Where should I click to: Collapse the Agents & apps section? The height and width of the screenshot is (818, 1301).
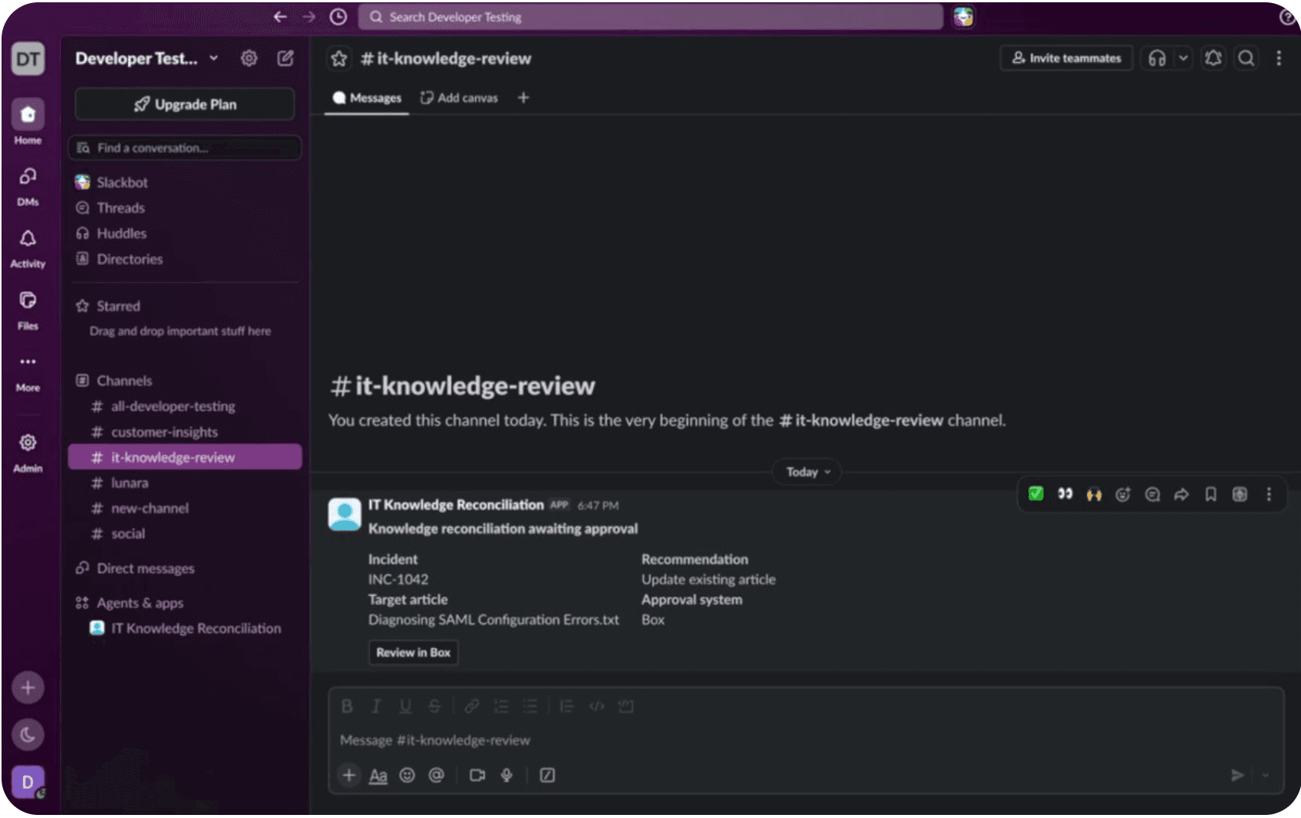tap(139, 603)
